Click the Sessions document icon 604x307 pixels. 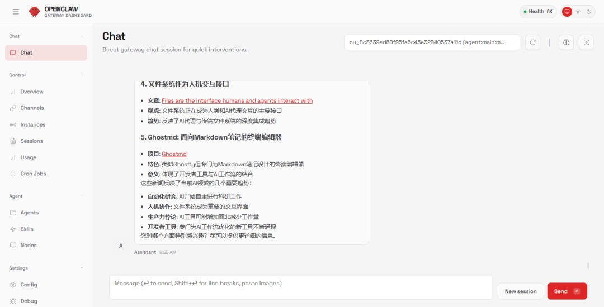pyautogui.click(x=13, y=141)
